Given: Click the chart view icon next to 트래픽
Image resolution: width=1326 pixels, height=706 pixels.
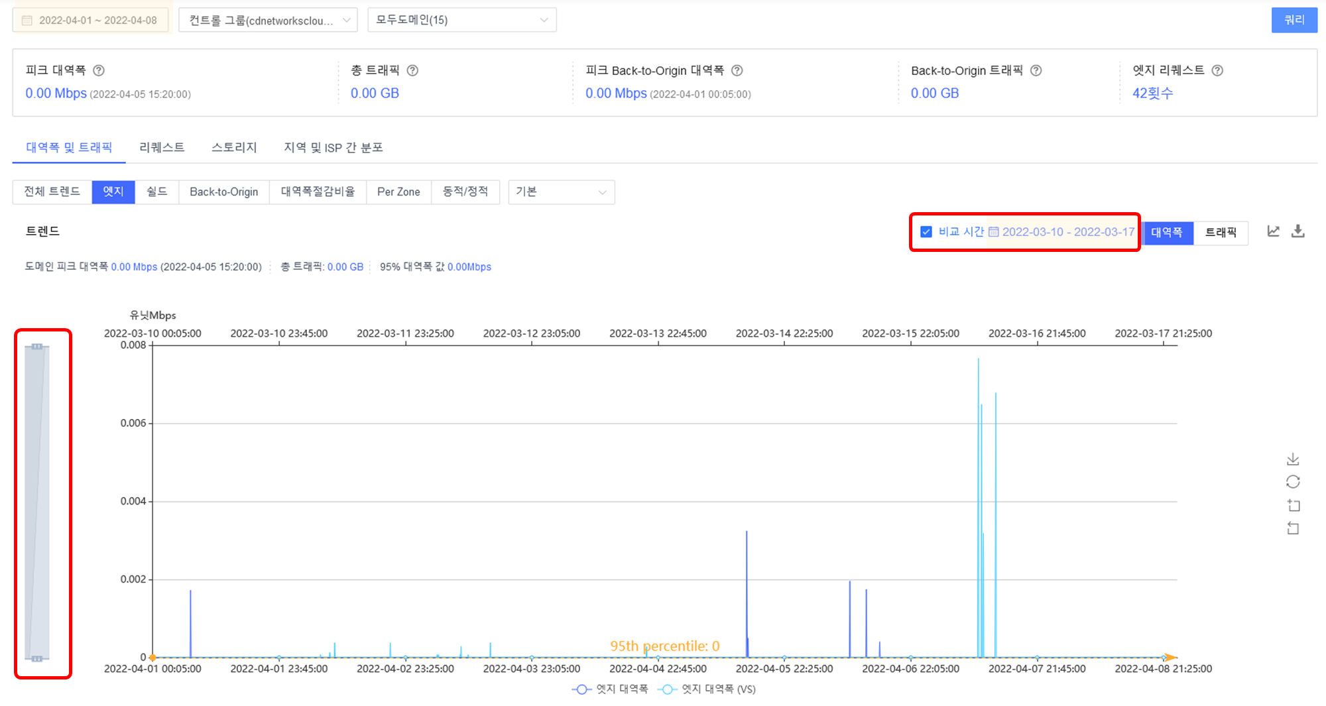Looking at the screenshot, I should 1273,231.
